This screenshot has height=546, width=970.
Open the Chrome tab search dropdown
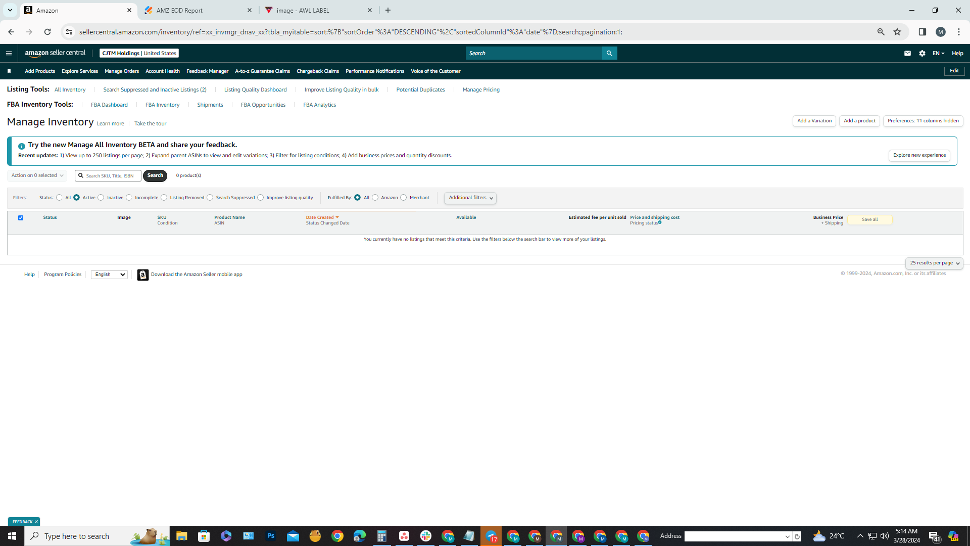10,10
